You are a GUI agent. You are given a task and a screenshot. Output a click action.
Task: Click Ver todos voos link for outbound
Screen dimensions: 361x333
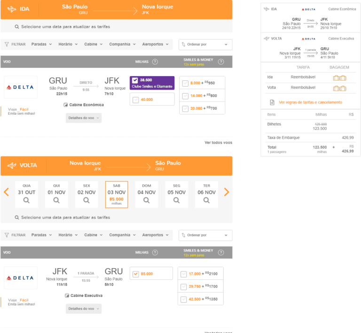coord(218,143)
